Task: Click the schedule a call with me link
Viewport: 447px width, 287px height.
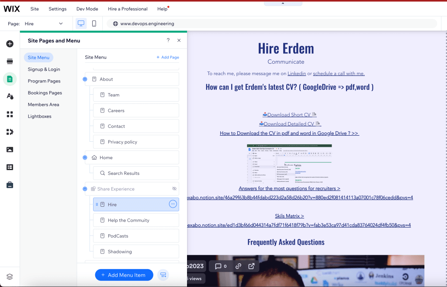Action: [x=339, y=73]
